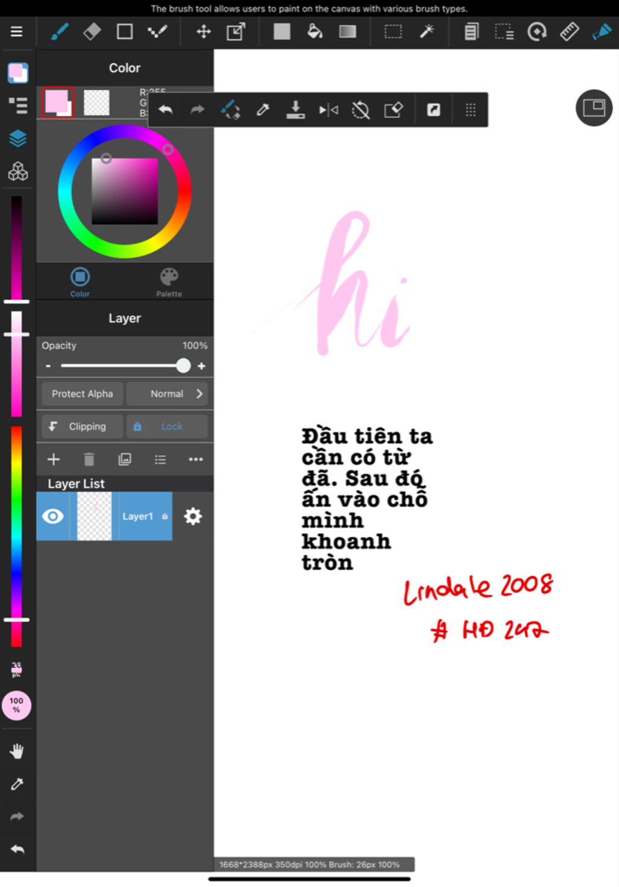Decrease opacity with minus button
The height and width of the screenshot is (887, 619).
pyautogui.click(x=48, y=366)
